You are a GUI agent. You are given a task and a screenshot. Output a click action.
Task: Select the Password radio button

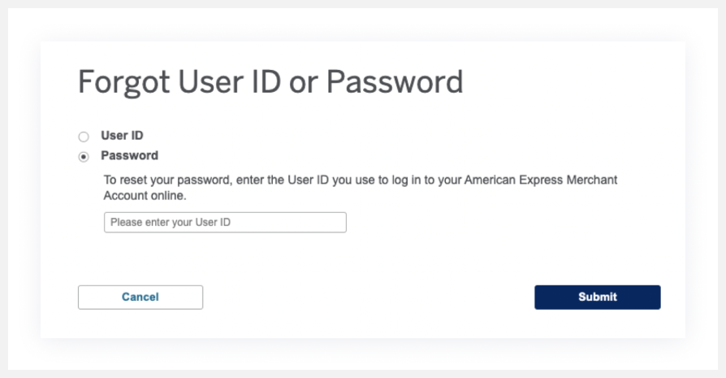(x=84, y=157)
